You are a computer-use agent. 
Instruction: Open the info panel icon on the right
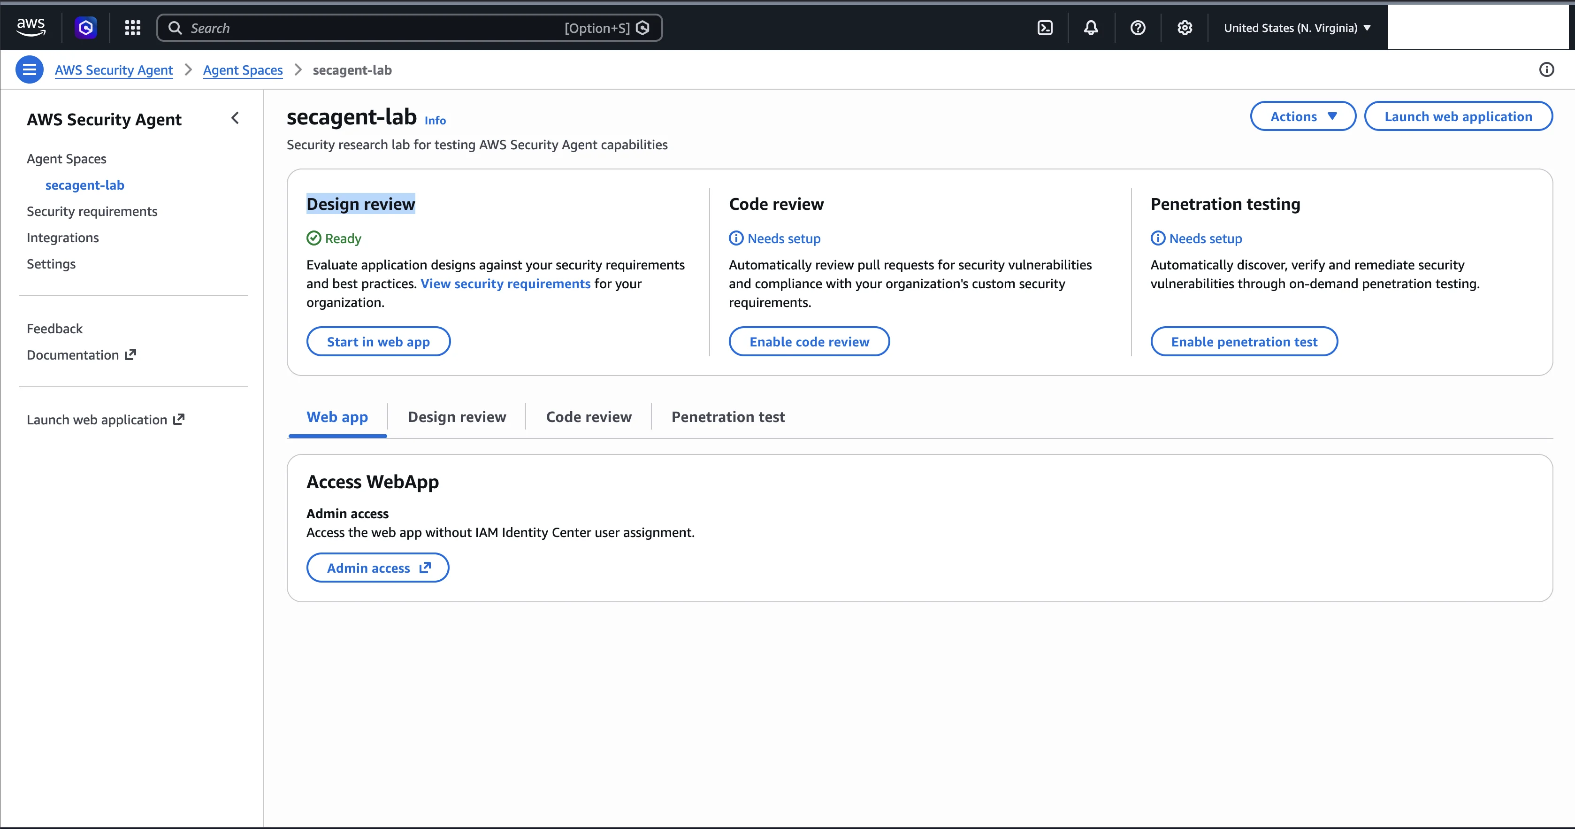pyautogui.click(x=1546, y=69)
